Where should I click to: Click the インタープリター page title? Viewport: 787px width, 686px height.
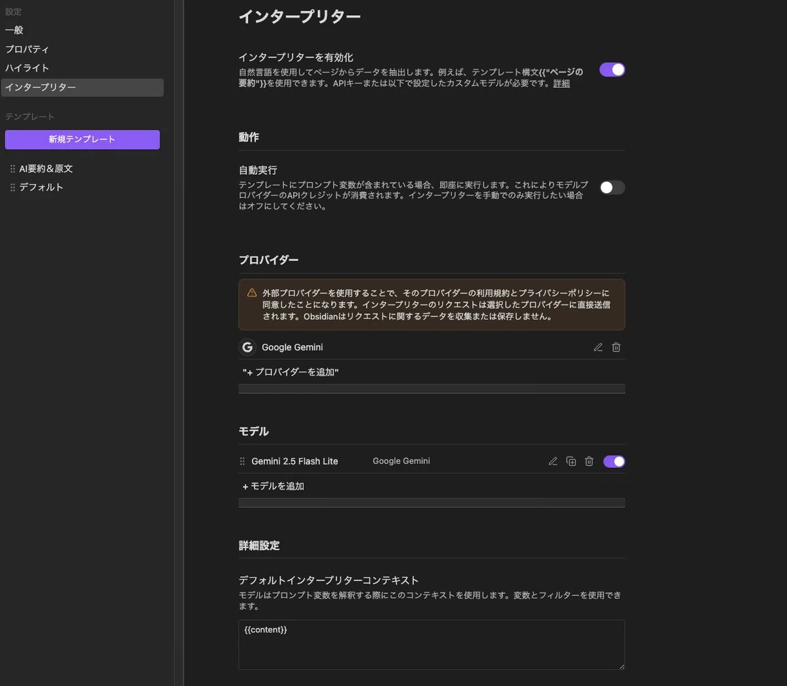[300, 16]
